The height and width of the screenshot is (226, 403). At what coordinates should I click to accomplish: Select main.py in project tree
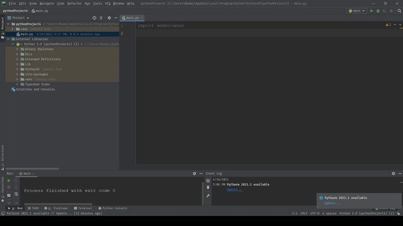click(x=62, y=34)
